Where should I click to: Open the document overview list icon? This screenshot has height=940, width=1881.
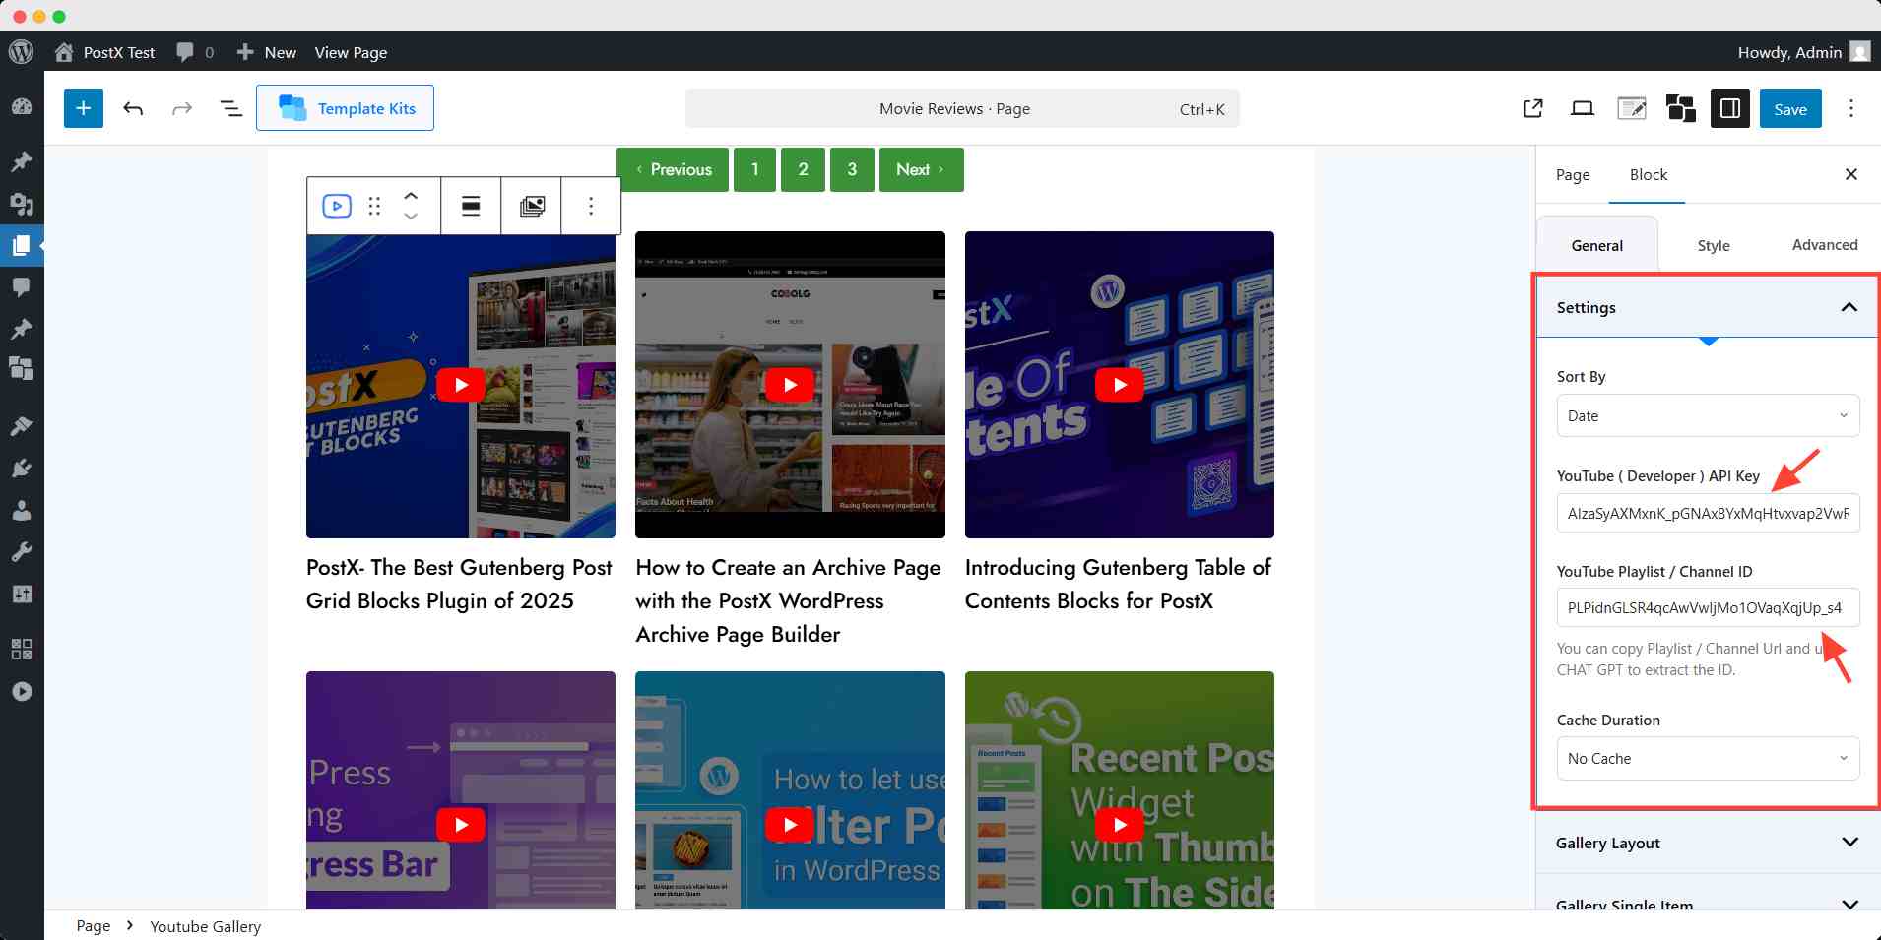[x=230, y=108]
